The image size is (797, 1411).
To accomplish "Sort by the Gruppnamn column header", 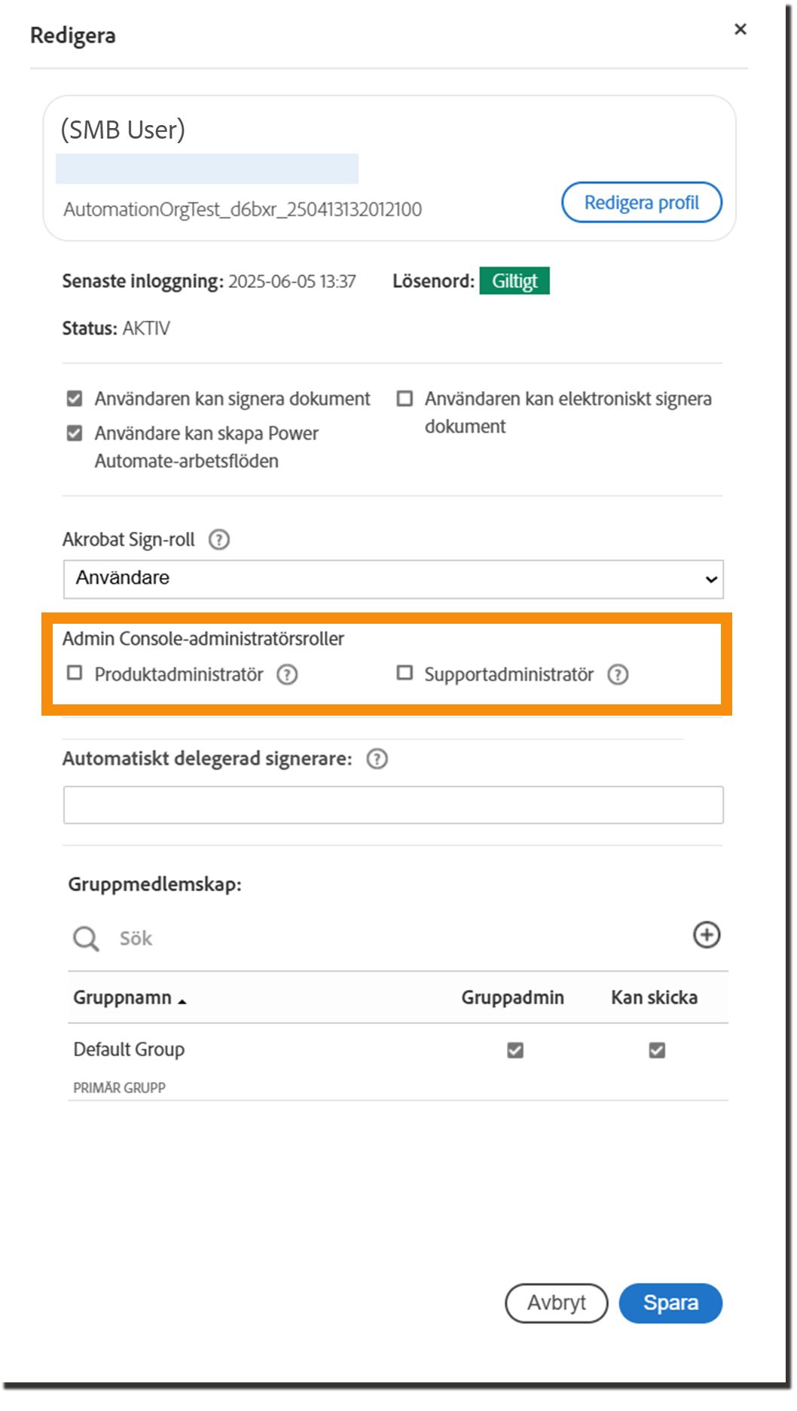I will [x=122, y=997].
